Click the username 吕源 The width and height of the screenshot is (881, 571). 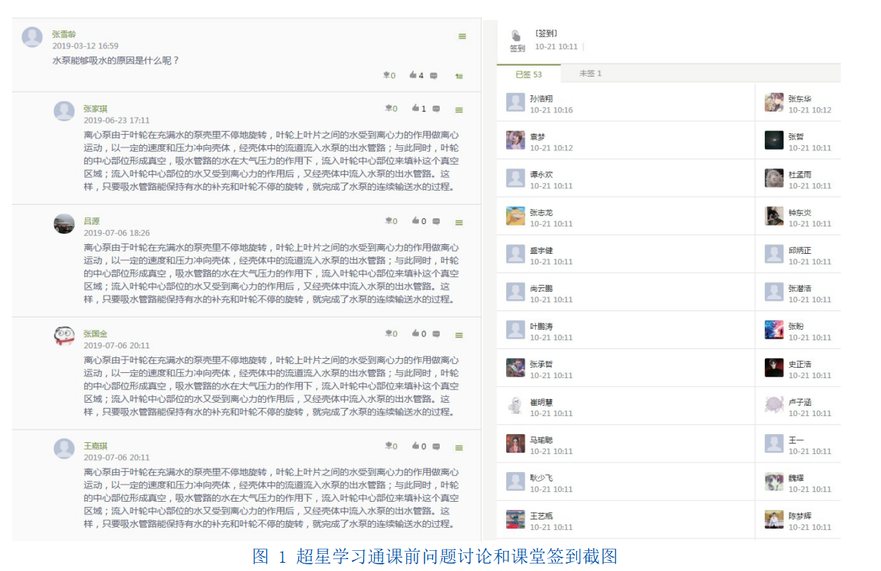click(91, 221)
